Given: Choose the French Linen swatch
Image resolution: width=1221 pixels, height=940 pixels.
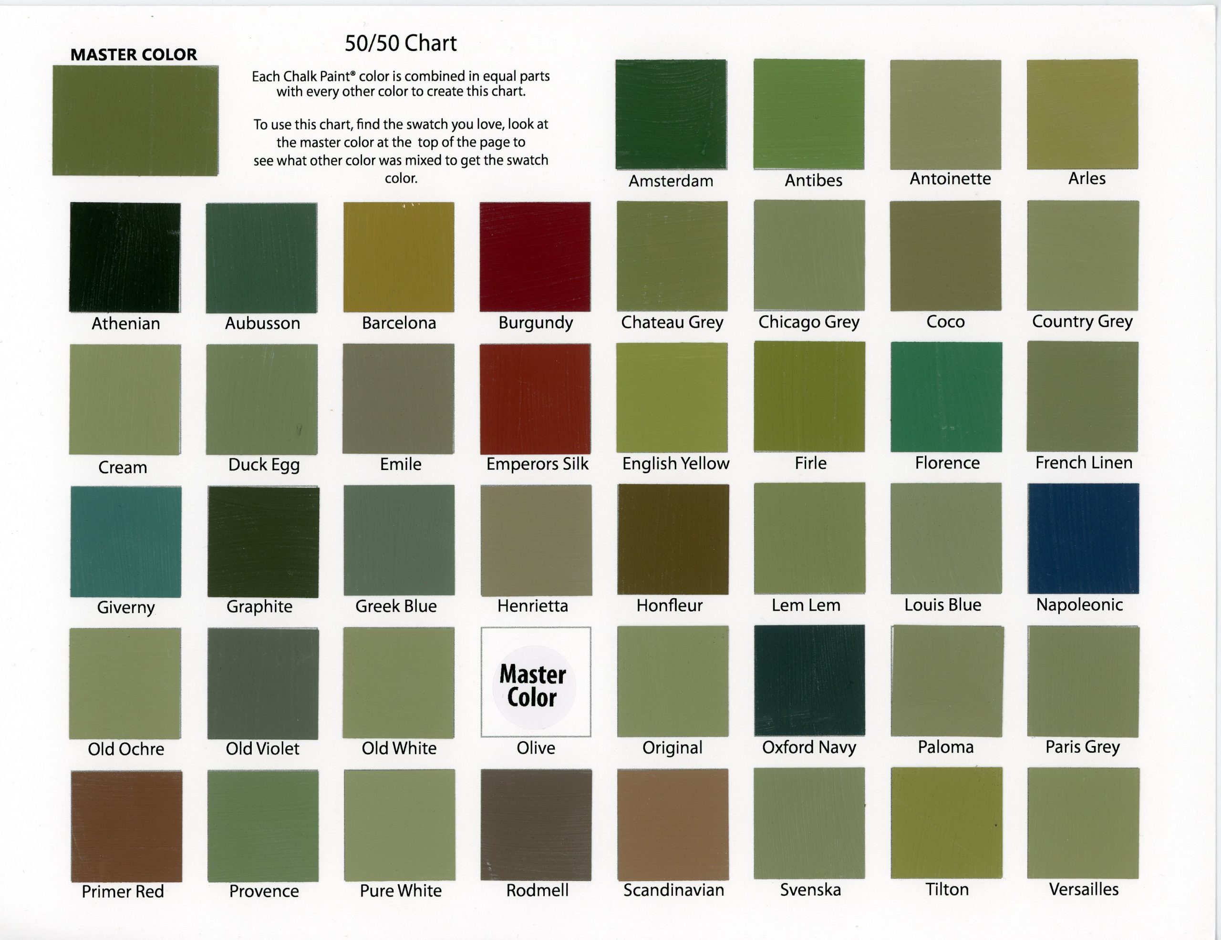Looking at the screenshot, I should click(x=1082, y=396).
